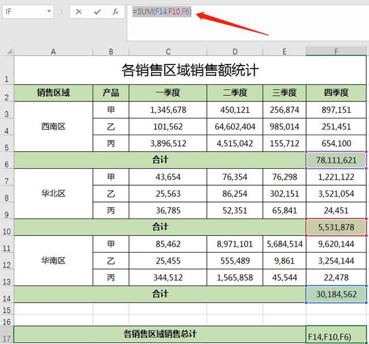Click cell with value 1,565,858

click(235, 277)
